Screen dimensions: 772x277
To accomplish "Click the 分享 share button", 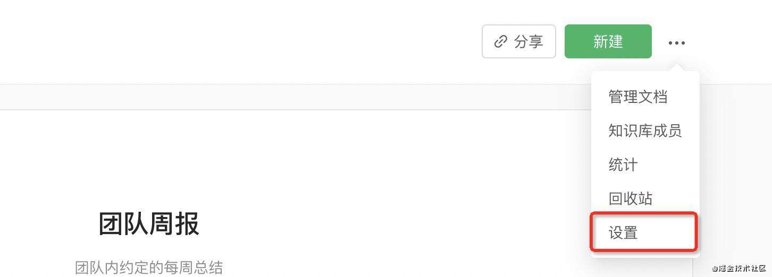I will click(x=518, y=41).
